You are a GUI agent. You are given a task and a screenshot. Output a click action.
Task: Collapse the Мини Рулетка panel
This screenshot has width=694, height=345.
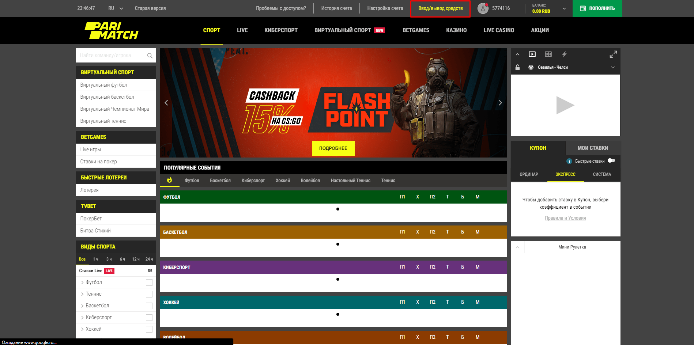pos(517,247)
